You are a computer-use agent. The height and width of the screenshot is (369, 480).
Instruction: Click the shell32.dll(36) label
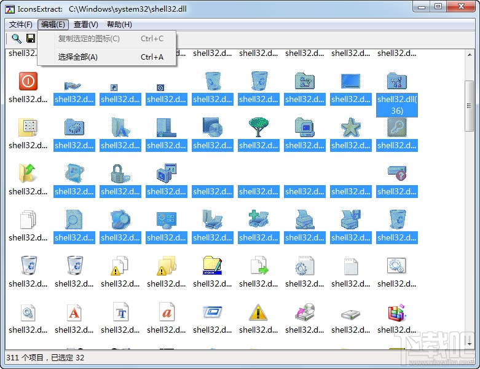(397, 105)
